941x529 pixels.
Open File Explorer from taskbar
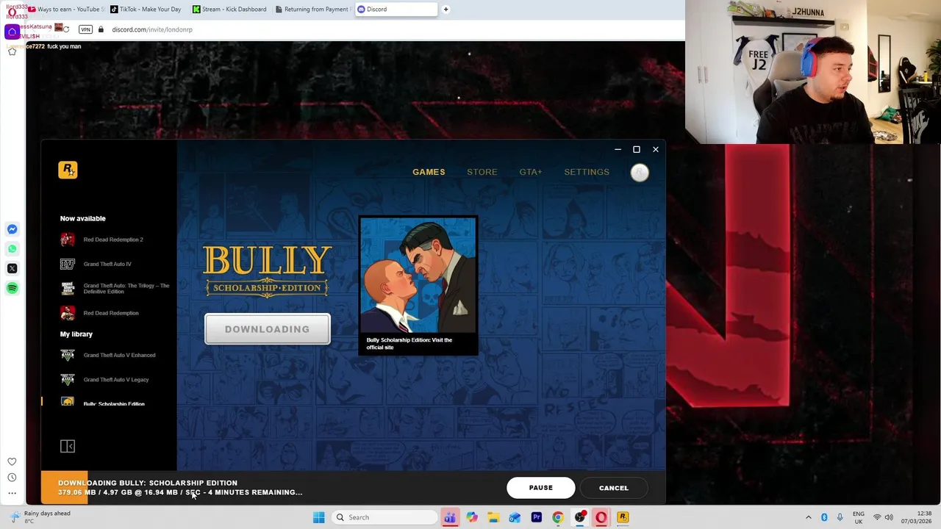pyautogui.click(x=493, y=517)
